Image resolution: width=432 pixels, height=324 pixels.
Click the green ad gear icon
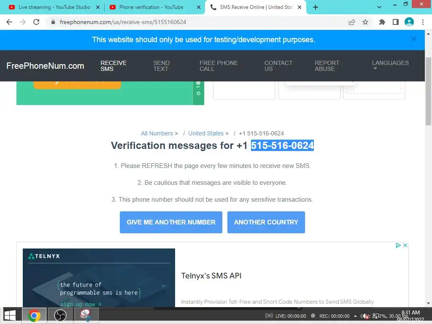(198, 93)
